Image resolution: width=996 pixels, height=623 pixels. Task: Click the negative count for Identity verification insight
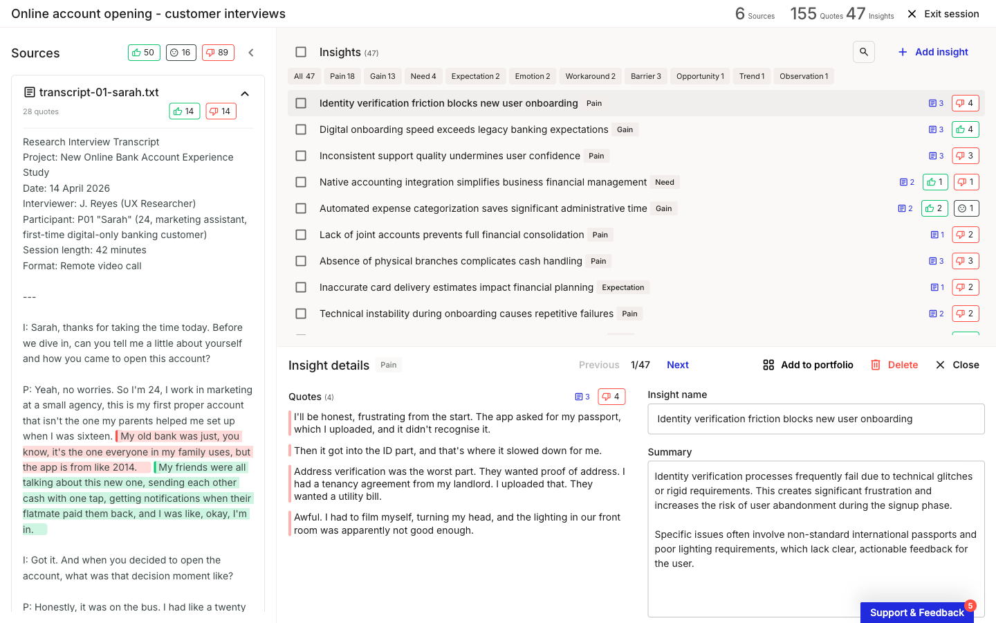[966, 103]
